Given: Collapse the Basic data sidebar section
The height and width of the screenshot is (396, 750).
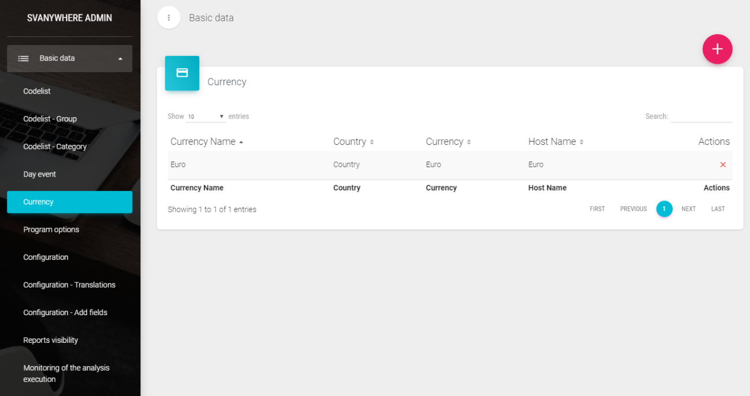Looking at the screenshot, I should [x=120, y=58].
